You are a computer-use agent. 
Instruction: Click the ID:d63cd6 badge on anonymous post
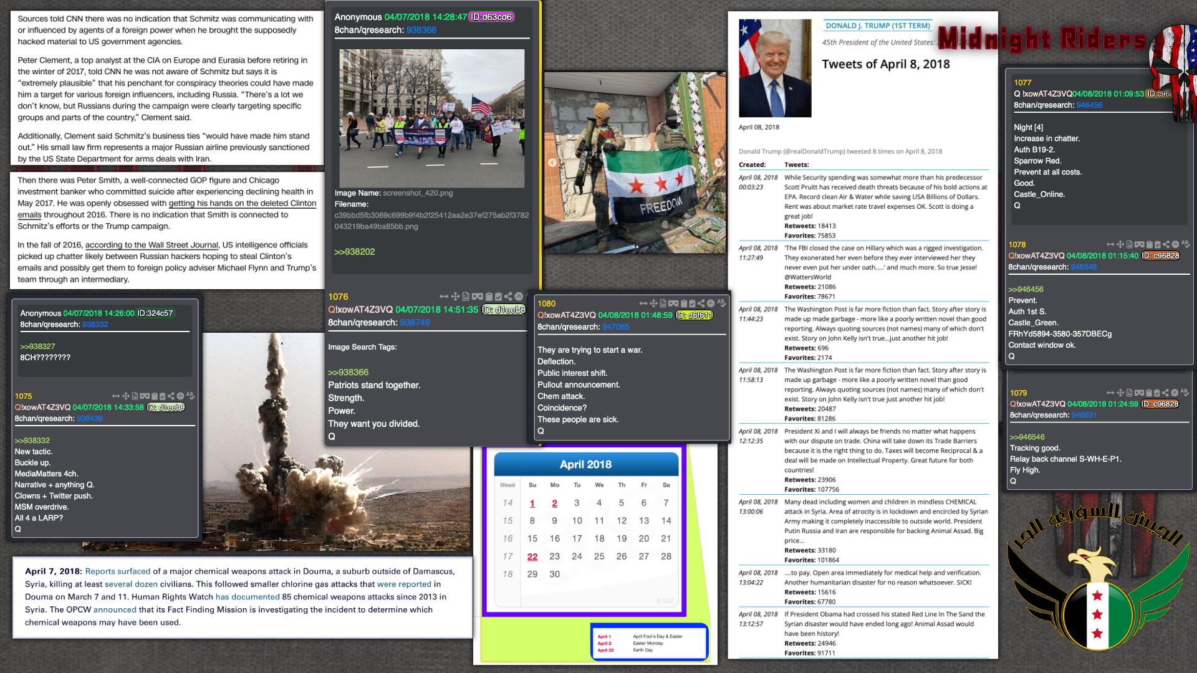point(491,17)
